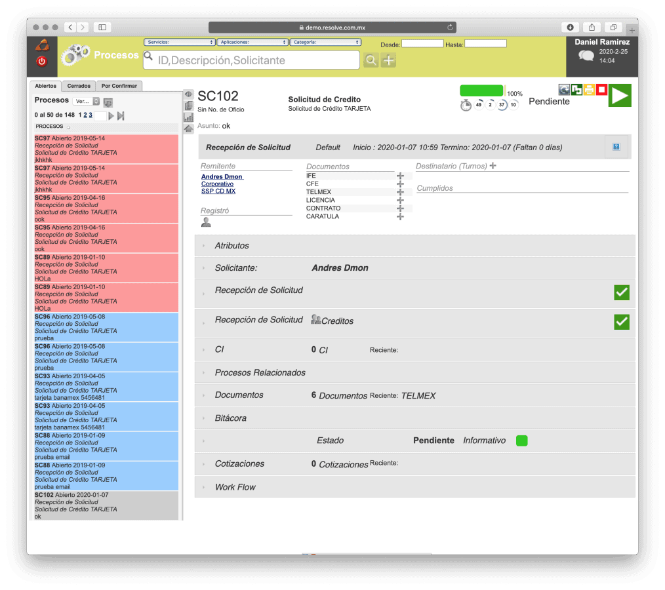Add document with plus next to TELMEX
This screenshot has height=590, width=665.
click(400, 192)
